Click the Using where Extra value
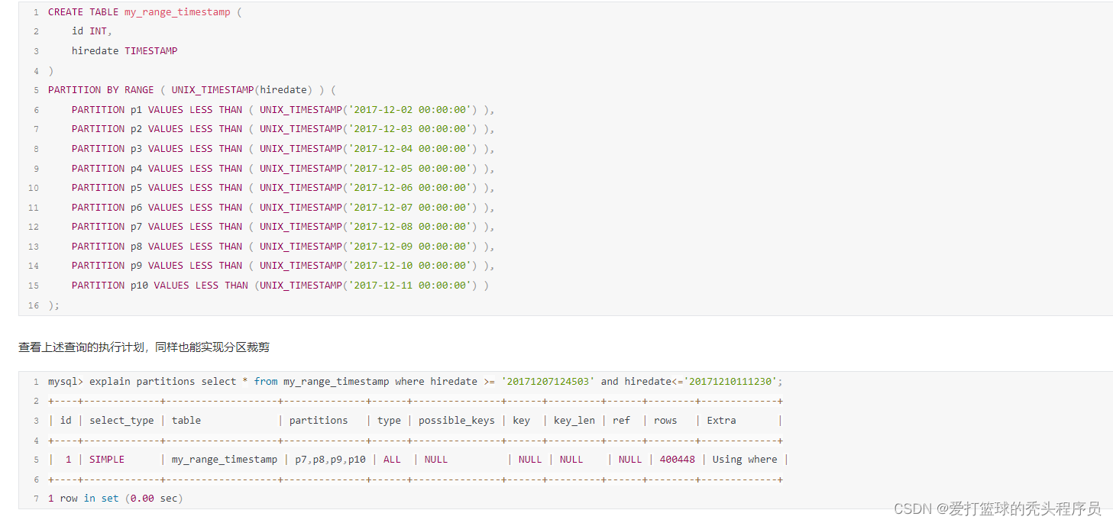 (744, 459)
